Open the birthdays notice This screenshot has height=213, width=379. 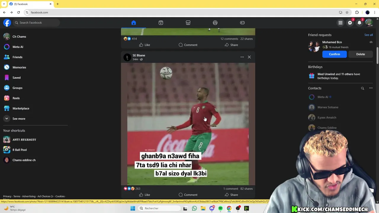[x=341, y=76]
